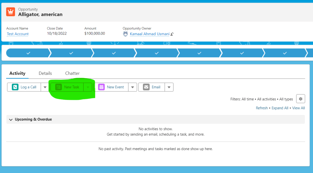Open the Test Account link
Viewport: 313px width, 173px height.
[x=18, y=34]
